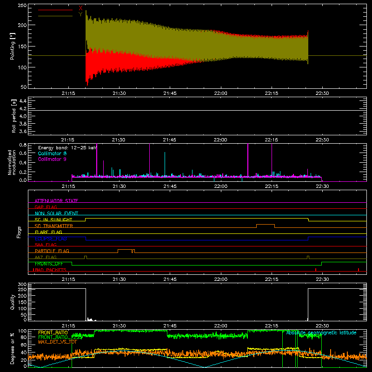372x372 pixels.
Task: Click the Flags axis title
Action: tap(19, 232)
